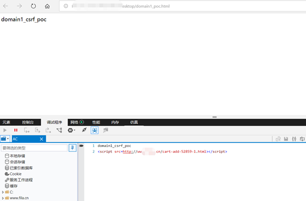Click the save file icon in editor toolbar
This screenshot has width=306, height=201.
pos(286,139)
